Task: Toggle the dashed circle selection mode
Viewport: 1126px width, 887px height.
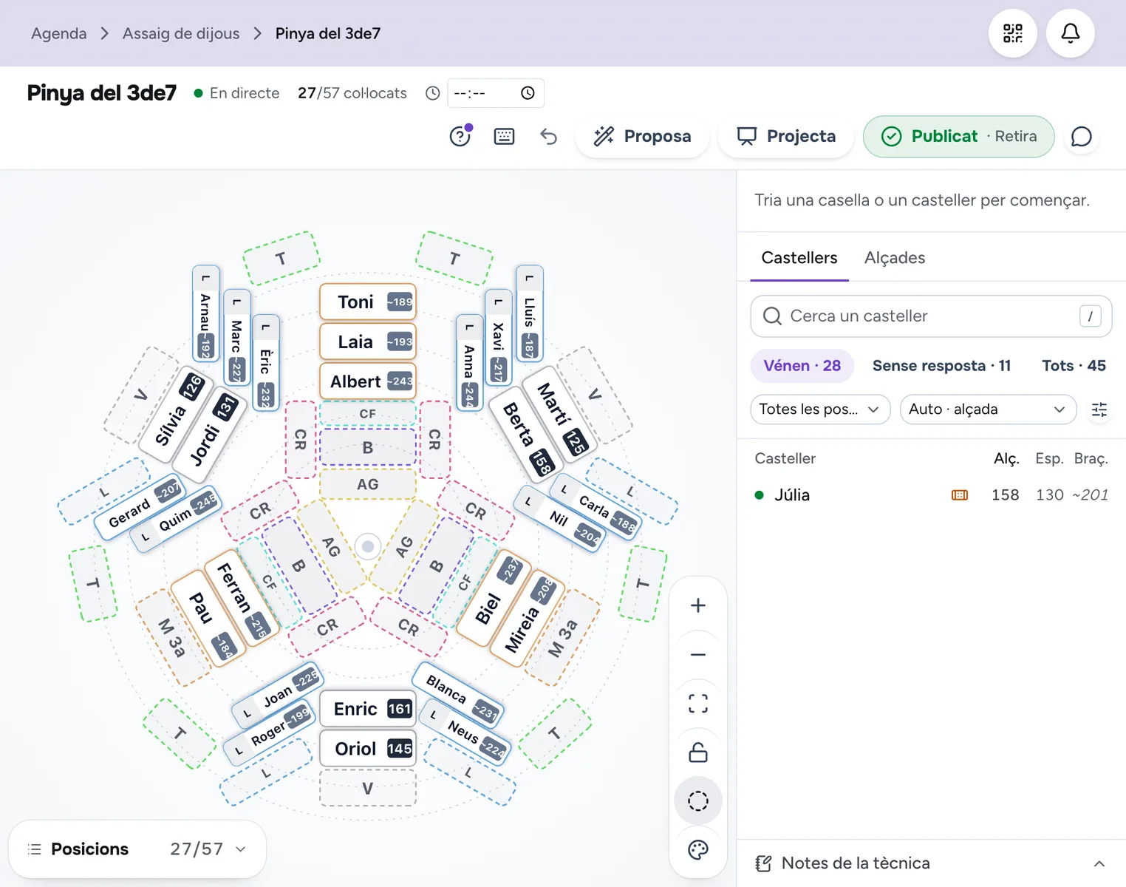Action: pyautogui.click(x=698, y=801)
